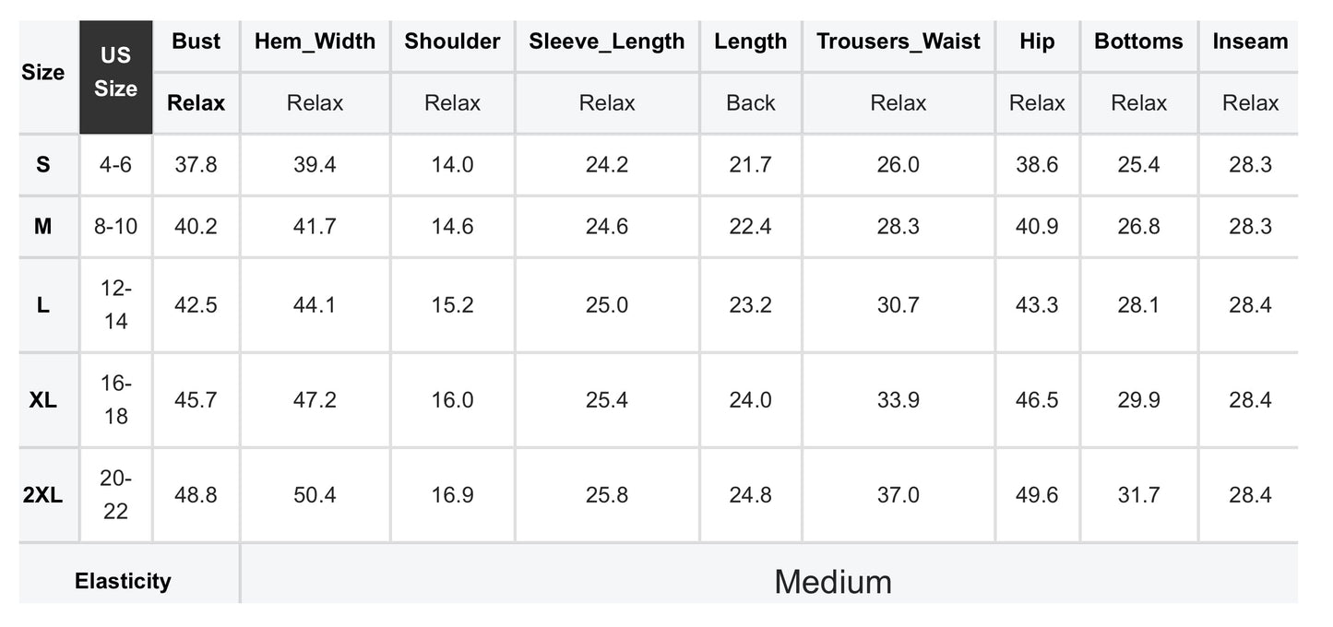This screenshot has height=627, width=1333.
Task: Select bust value 45.7 for XL
Action: 196,400
